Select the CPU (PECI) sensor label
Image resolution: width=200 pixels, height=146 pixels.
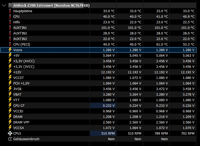pyautogui.click(x=22, y=45)
